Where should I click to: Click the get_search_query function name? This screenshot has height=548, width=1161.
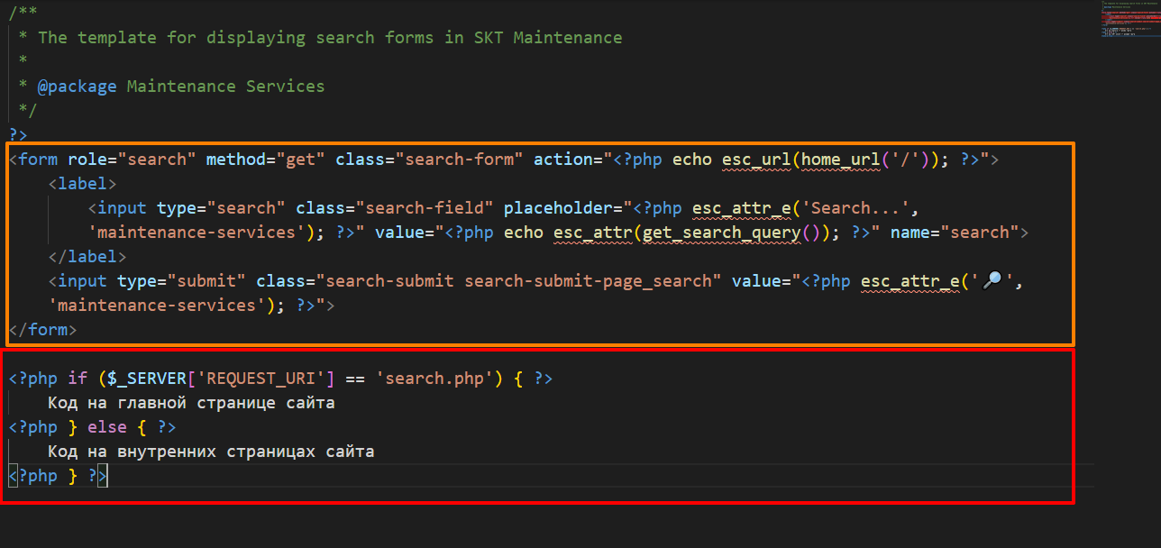coord(722,233)
